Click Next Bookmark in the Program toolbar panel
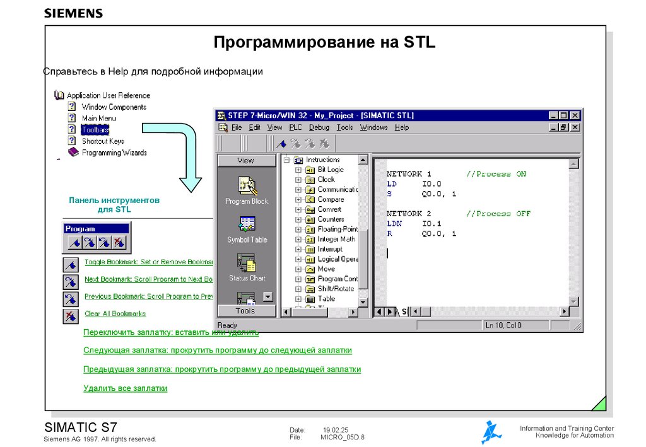Screen dimensions: 646x447 click(x=90, y=243)
